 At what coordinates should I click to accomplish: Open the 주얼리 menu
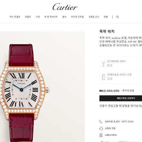tap(28, 17)
